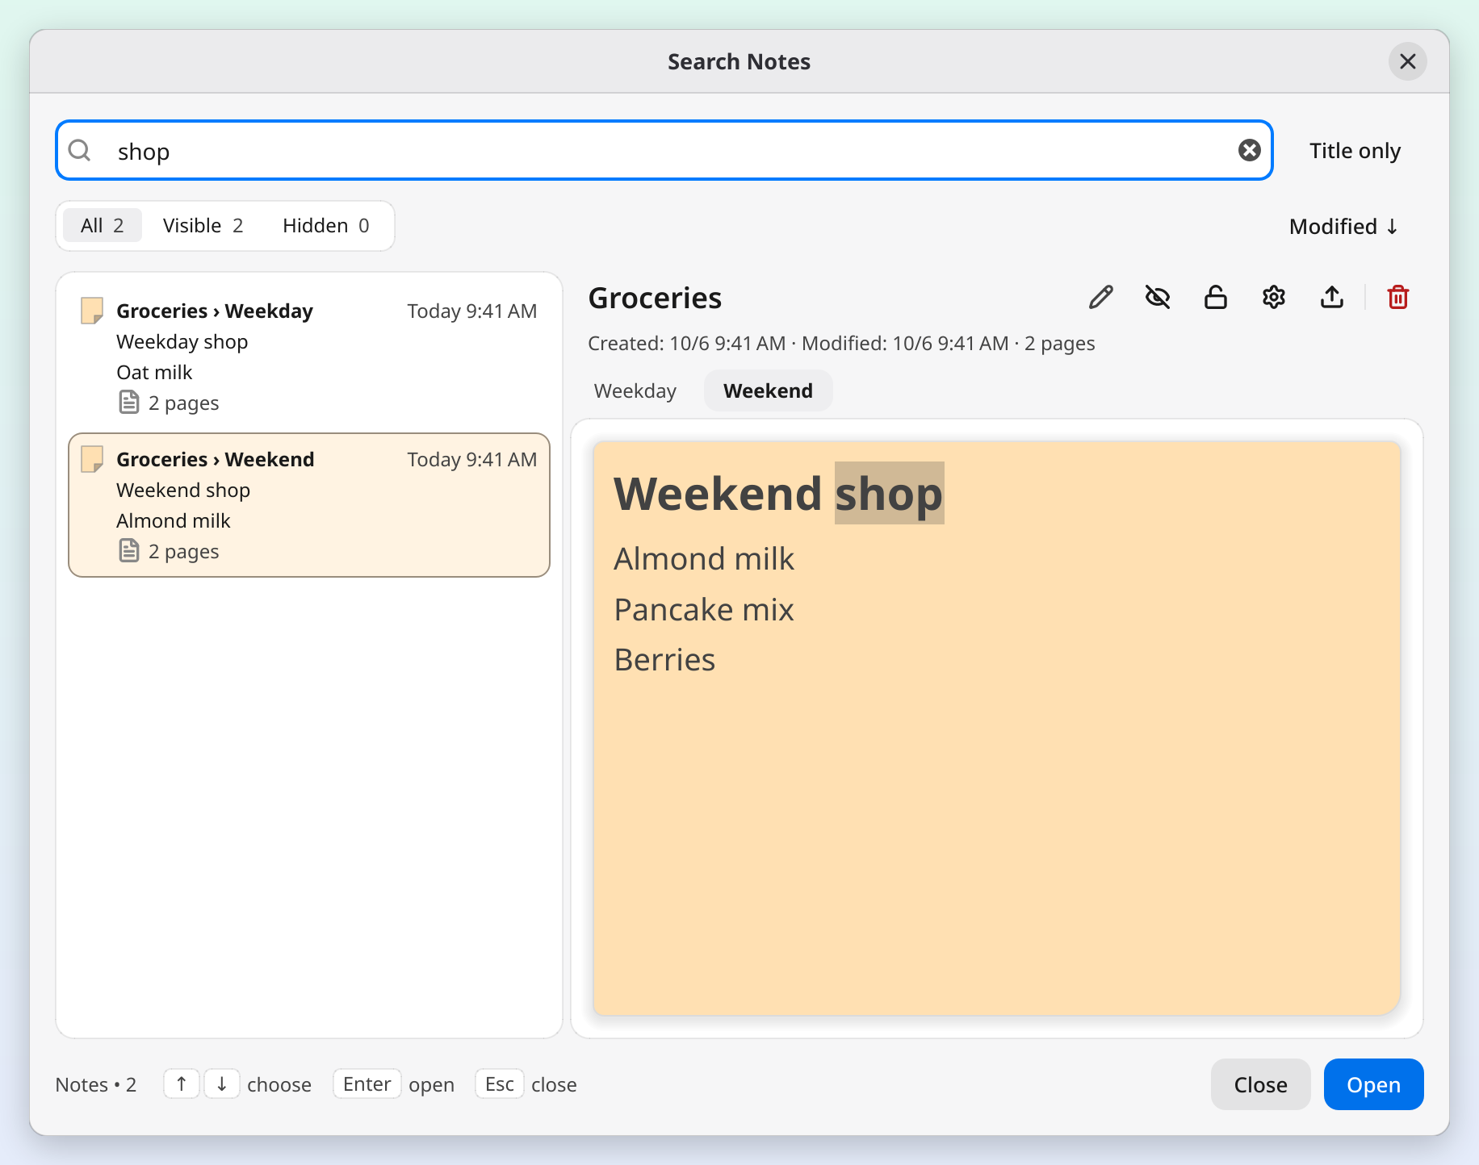Switch to the Weekend page tab
The image size is (1479, 1165).
coord(768,390)
